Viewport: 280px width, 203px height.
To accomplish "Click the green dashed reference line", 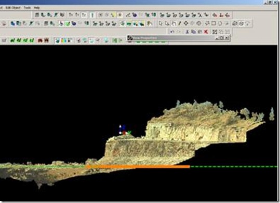I will [234, 167].
